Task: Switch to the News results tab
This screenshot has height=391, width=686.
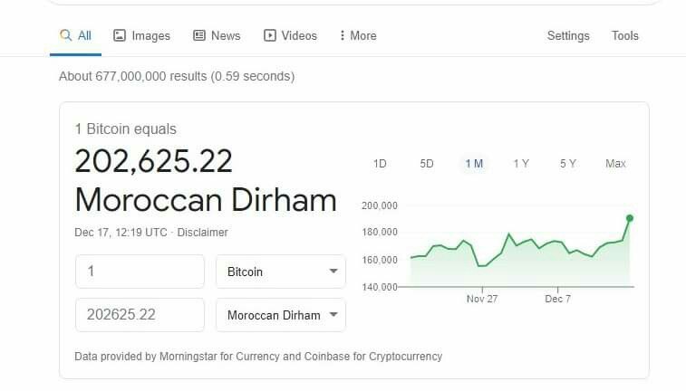Action: click(x=217, y=35)
